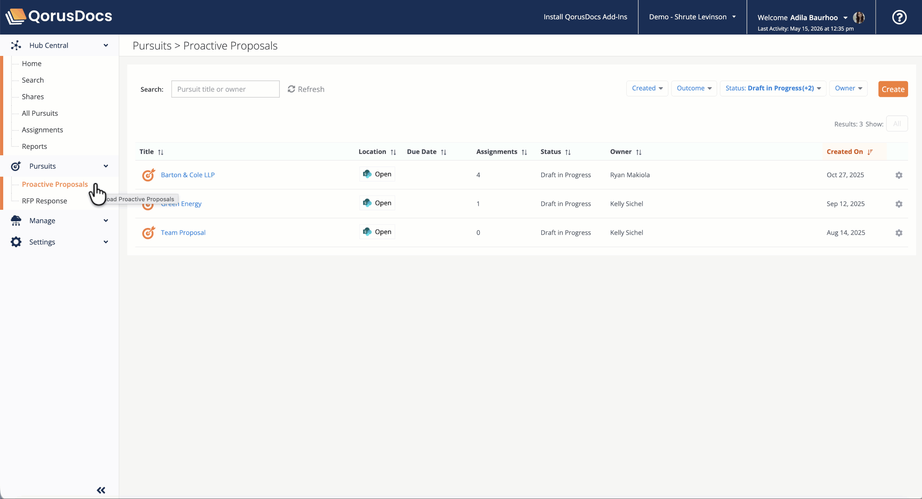Open Assignments in the sidebar
This screenshot has height=499, width=922.
point(42,130)
